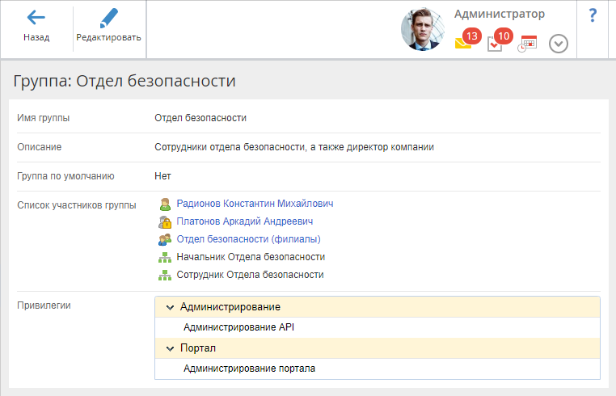616x396 pixels.
Task: Open Отдел безопасности (филиалы) group link
Action: 248,239
